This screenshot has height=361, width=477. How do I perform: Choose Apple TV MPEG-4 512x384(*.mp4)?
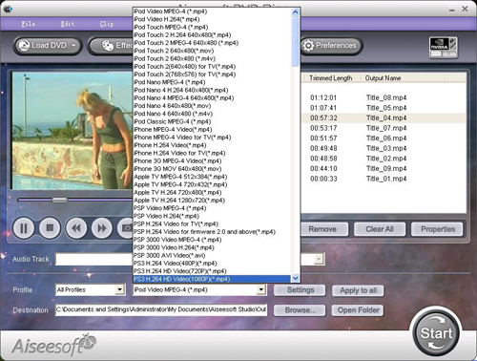[212, 177]
